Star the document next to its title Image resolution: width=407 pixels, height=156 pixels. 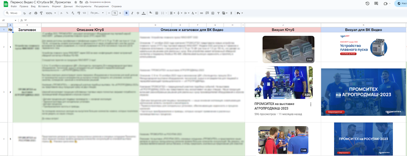point(76,2)
